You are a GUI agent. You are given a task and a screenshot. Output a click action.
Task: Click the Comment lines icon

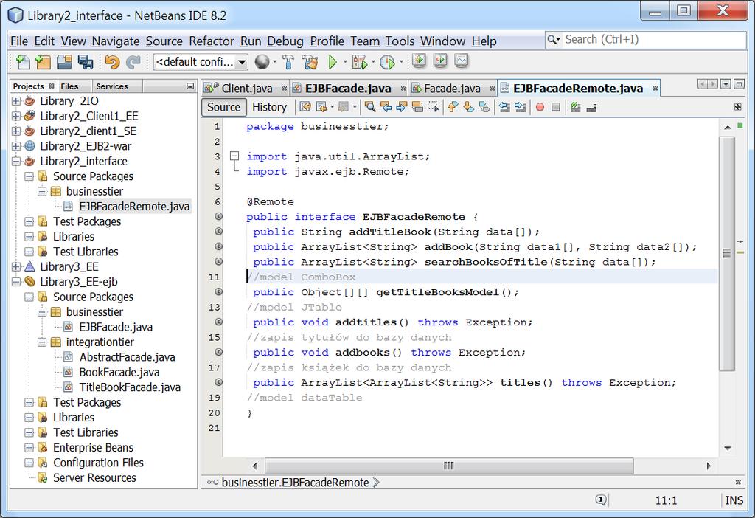click(575, 107)
